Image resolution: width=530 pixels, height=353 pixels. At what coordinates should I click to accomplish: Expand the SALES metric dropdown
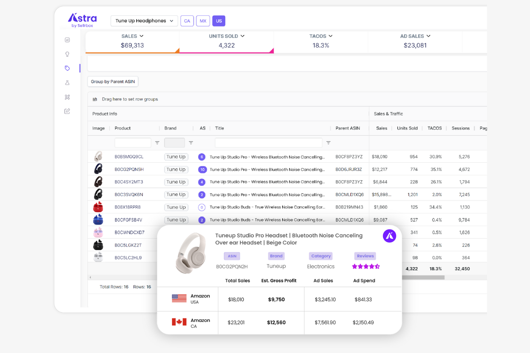click(142, 36)
